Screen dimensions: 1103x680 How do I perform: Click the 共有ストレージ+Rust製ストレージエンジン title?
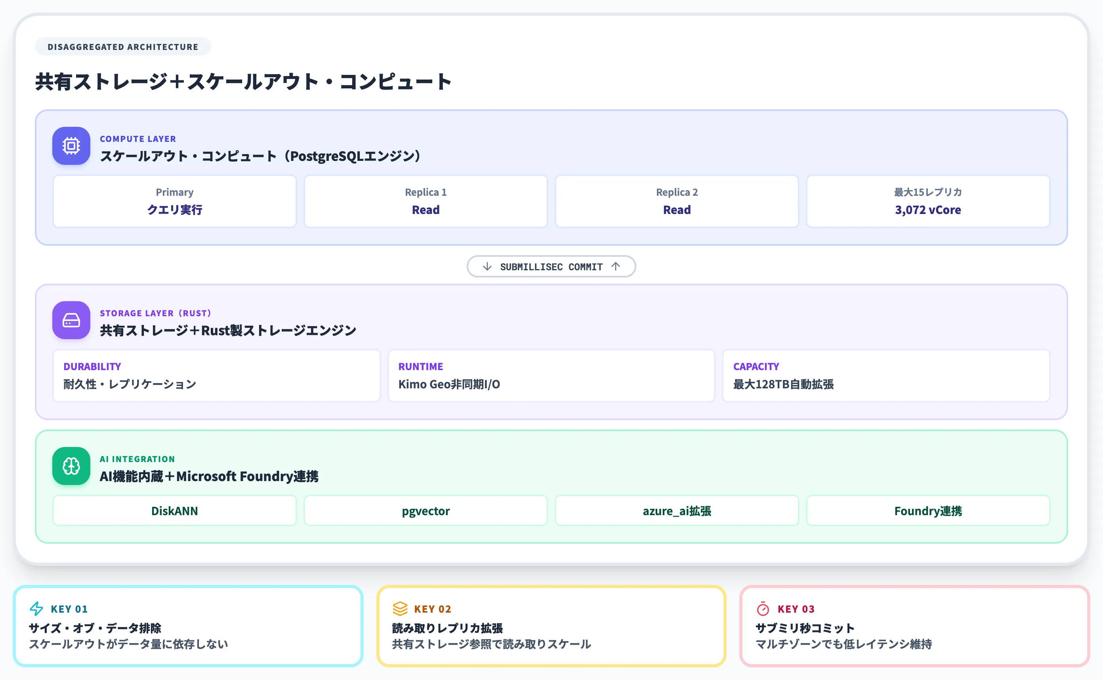coord(228,330)
